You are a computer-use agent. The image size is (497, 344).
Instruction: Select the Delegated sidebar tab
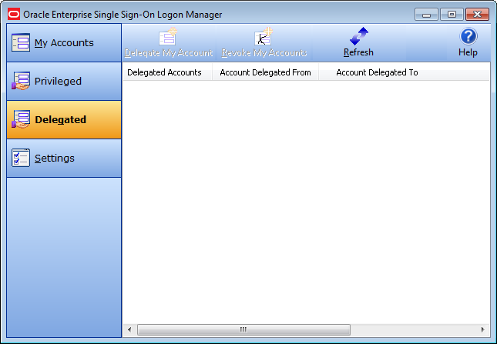tap(64, 119)
